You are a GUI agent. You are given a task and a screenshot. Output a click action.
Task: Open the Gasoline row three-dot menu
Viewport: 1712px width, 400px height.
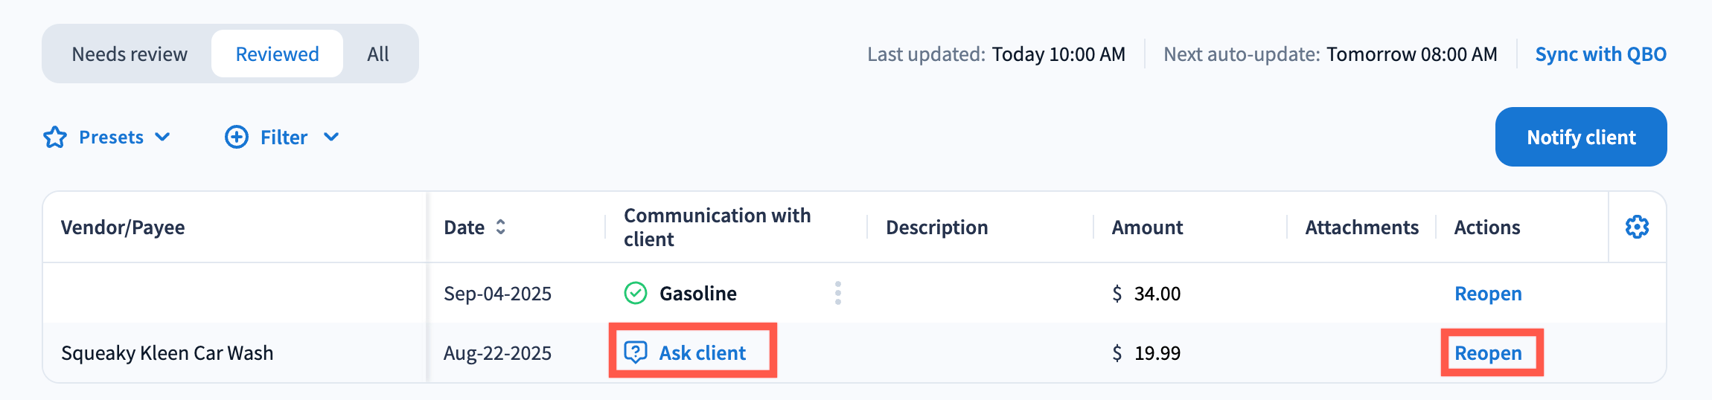(838, 294)
